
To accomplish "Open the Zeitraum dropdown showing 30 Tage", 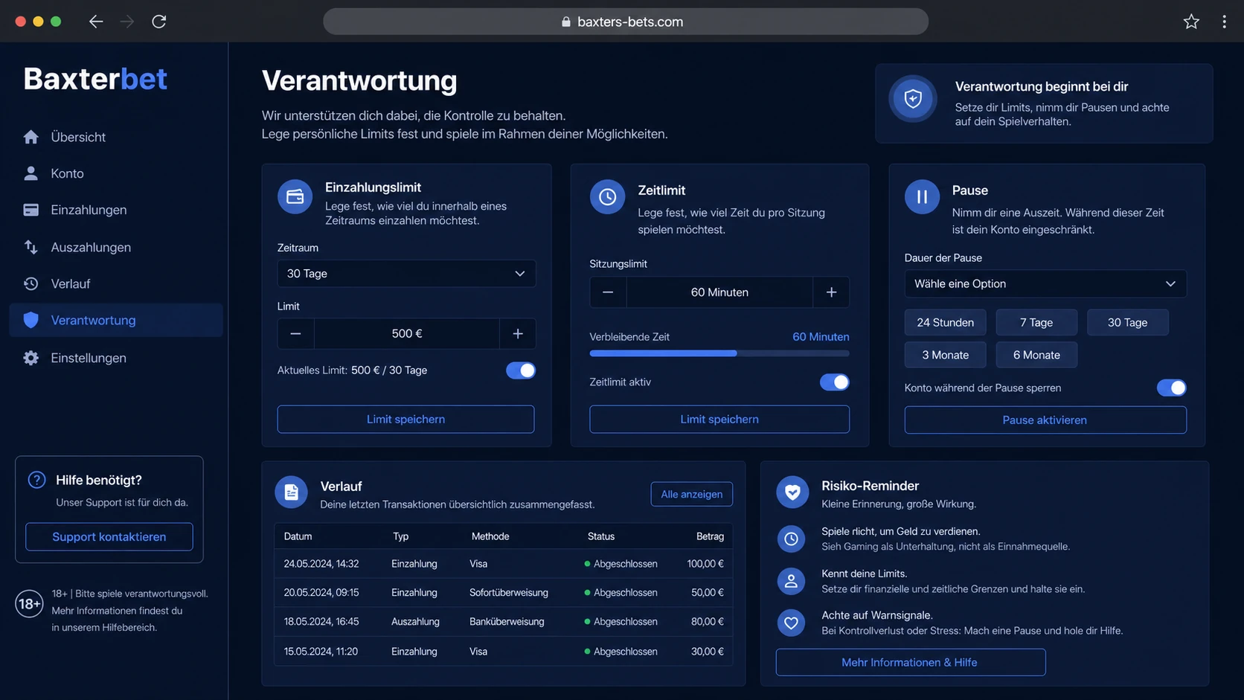I will coord(406,274).
